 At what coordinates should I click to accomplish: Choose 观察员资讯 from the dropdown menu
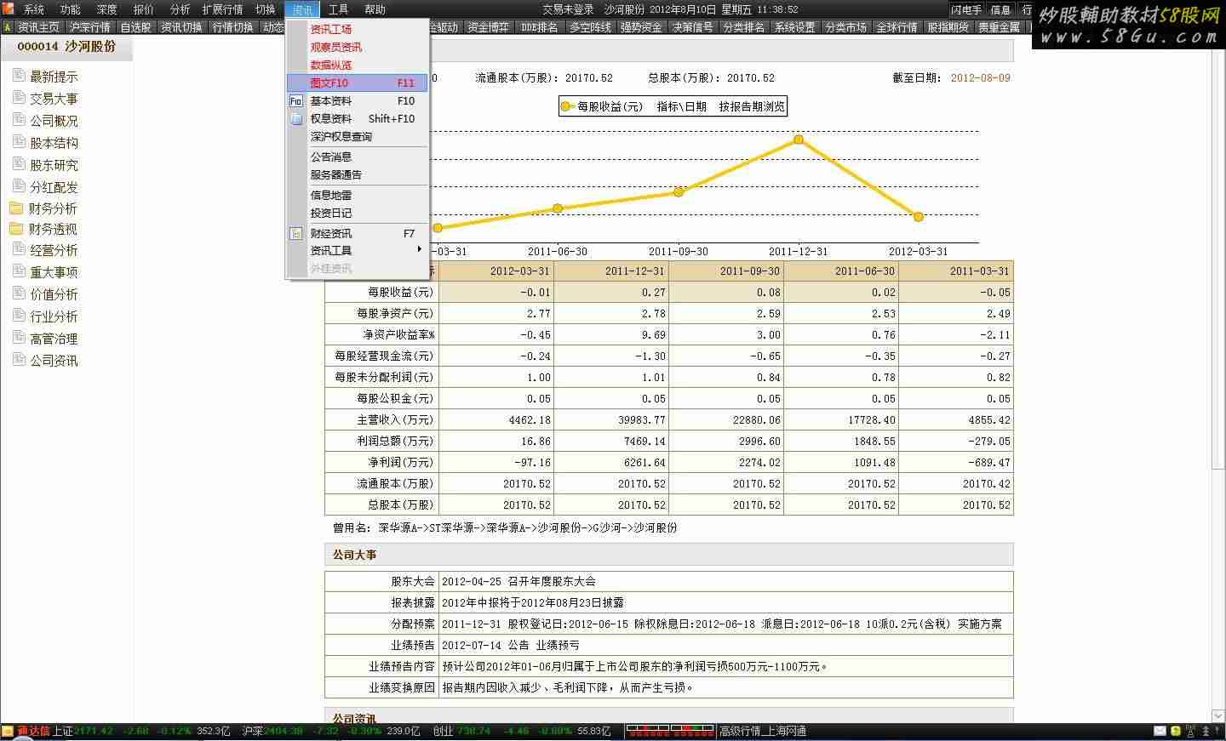point(357,47)
